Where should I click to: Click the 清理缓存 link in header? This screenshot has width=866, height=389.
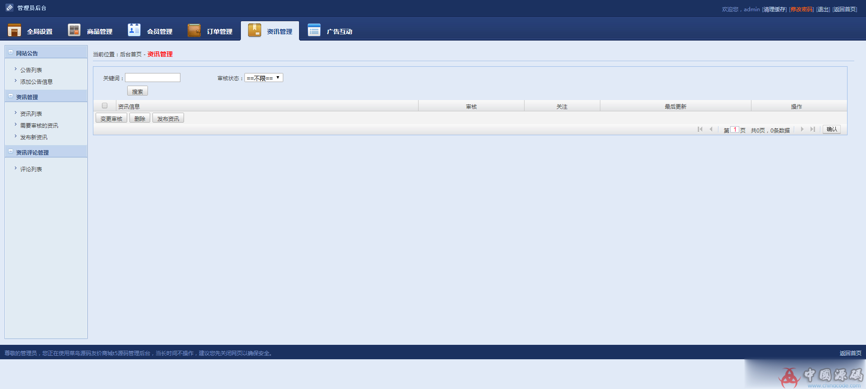(x=774, y=9)
